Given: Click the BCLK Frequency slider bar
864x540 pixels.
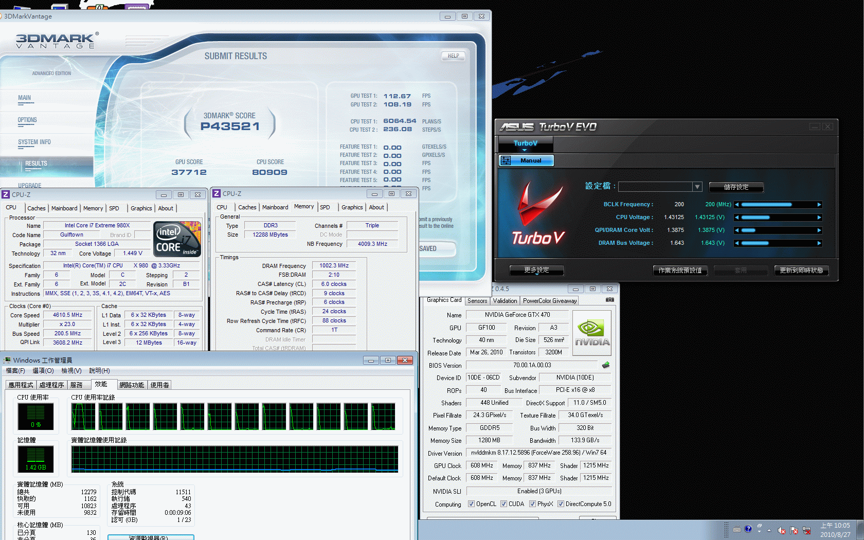Looking at the screenshot, I should (x=778, y=205).
